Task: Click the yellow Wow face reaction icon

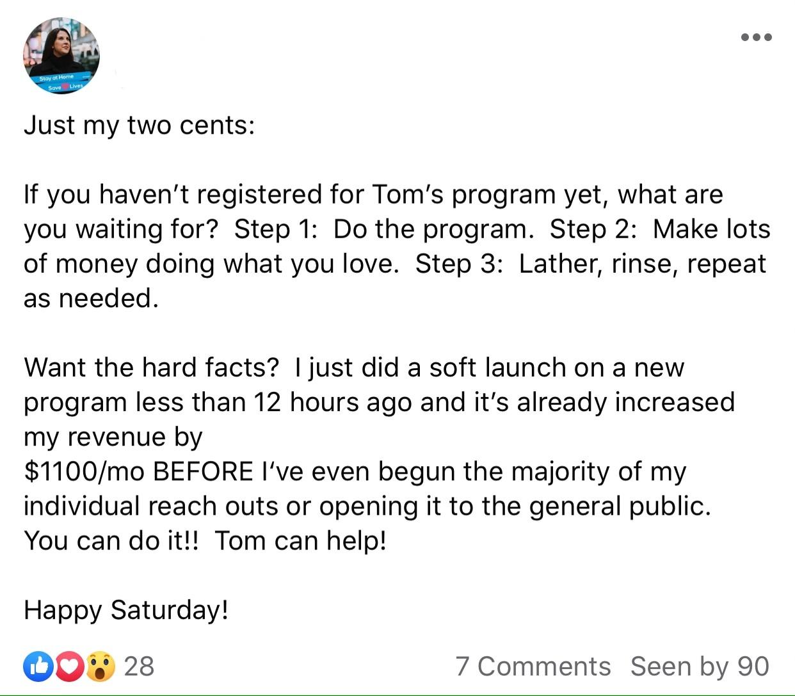Action: tap(100, 667)
